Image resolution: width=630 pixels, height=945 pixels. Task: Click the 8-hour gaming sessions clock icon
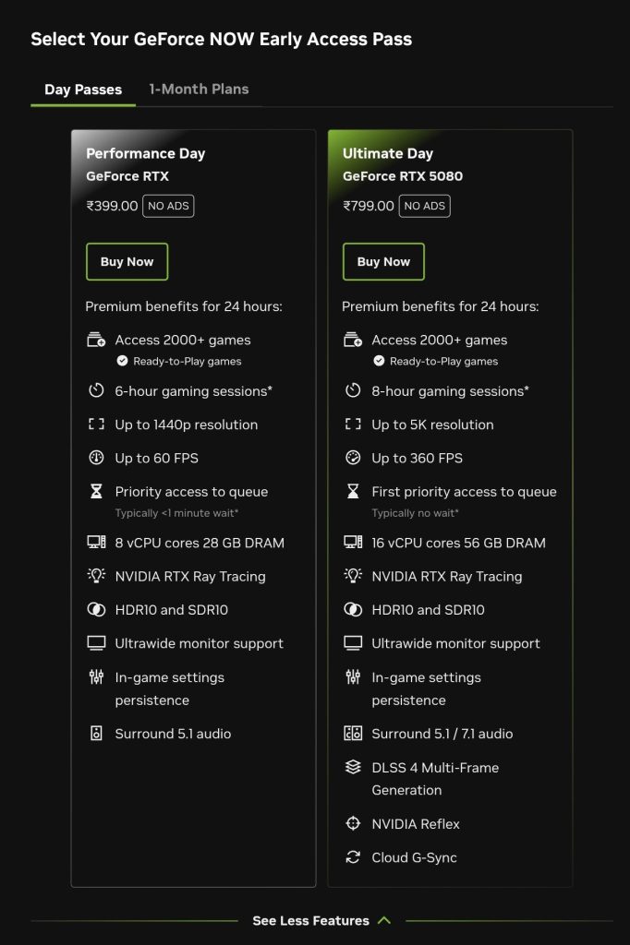353,390
